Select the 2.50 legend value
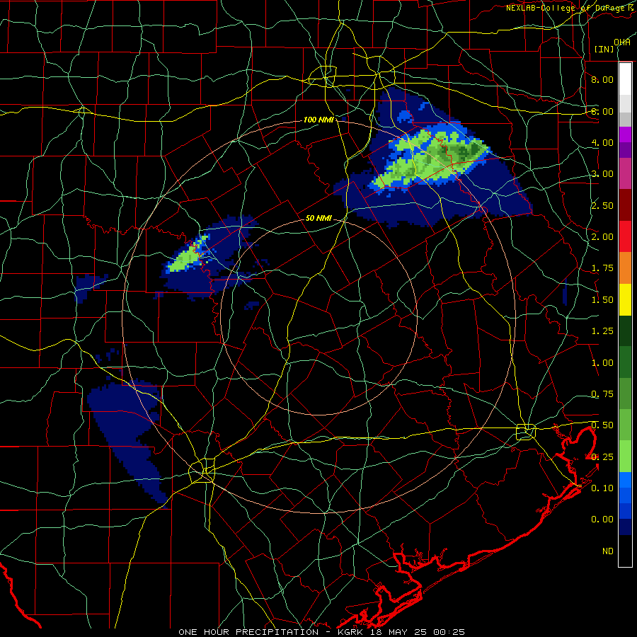The image size is (637, 637). pos(602,205)
